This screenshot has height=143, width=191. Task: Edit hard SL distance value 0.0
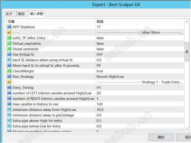[x=140, y=60]
